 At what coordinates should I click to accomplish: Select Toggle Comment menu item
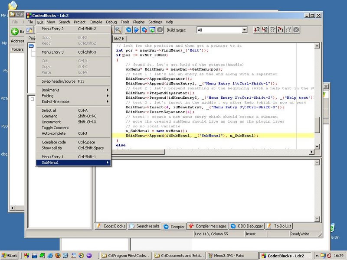(x=73, y=127)
